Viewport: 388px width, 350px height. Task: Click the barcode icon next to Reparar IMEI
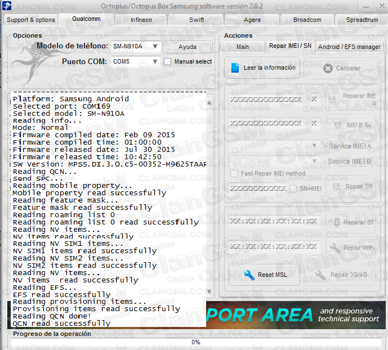pos(332,100)
